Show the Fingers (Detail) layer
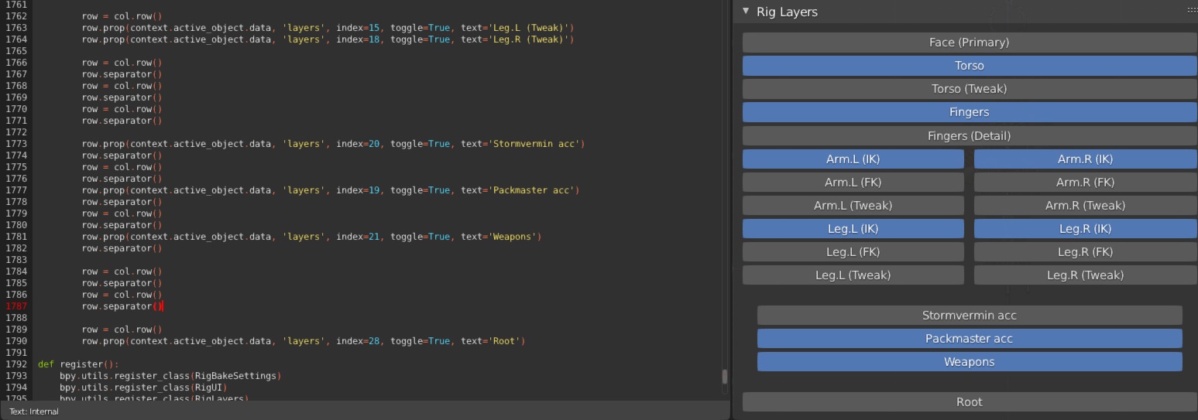The image size is (1198, 420). click(969, 136)
